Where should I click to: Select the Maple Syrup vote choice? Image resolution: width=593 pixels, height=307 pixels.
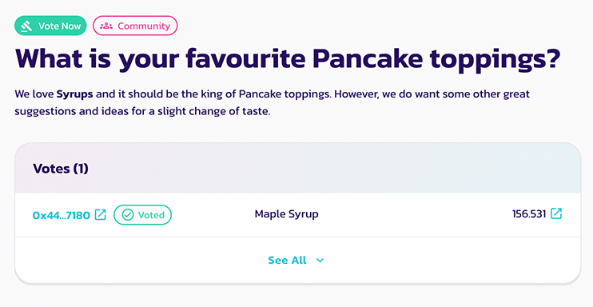(286, 214)
